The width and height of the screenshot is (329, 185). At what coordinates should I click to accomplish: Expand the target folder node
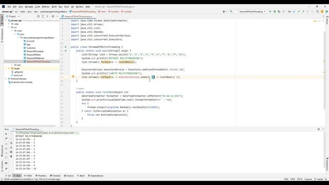click(9, 68)
